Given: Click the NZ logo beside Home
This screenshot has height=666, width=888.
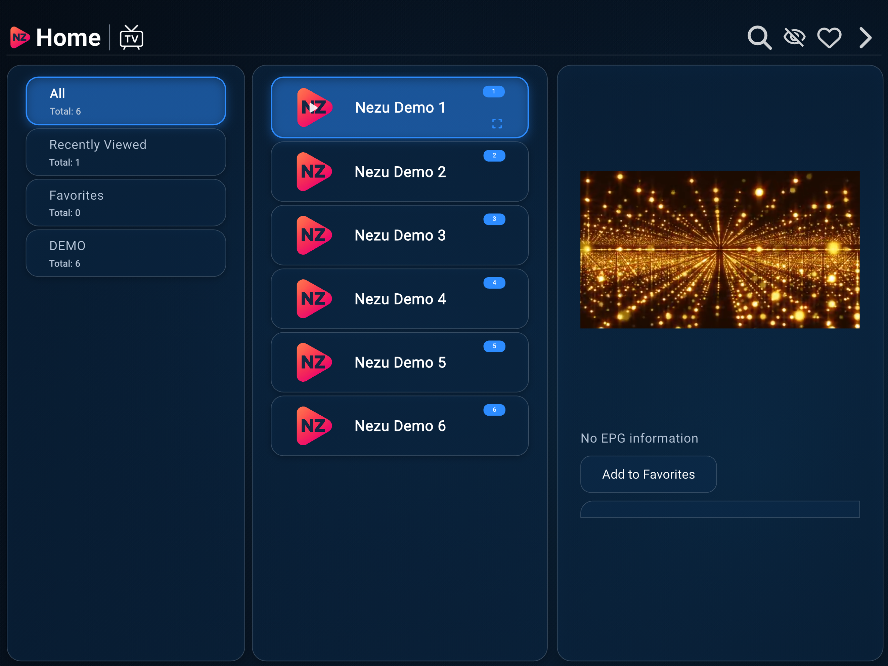Looking at the screenshot, I should tap(20, 37).
